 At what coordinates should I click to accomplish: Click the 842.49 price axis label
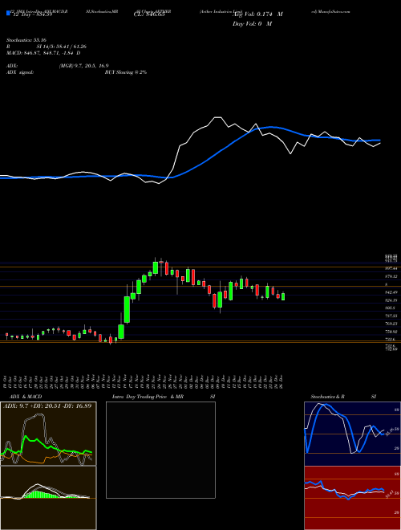(392, 292)
